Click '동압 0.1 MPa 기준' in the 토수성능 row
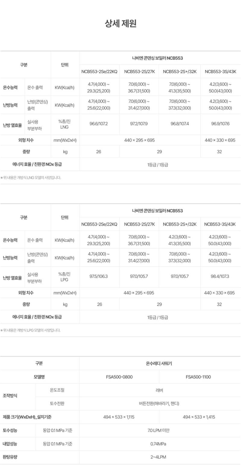The image size is (241, 465). [x=58, y=430]
